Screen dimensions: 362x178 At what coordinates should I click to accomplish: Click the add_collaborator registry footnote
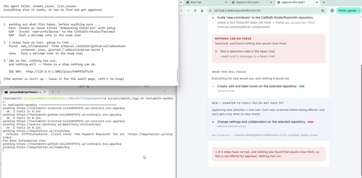(x=265, y=135)
